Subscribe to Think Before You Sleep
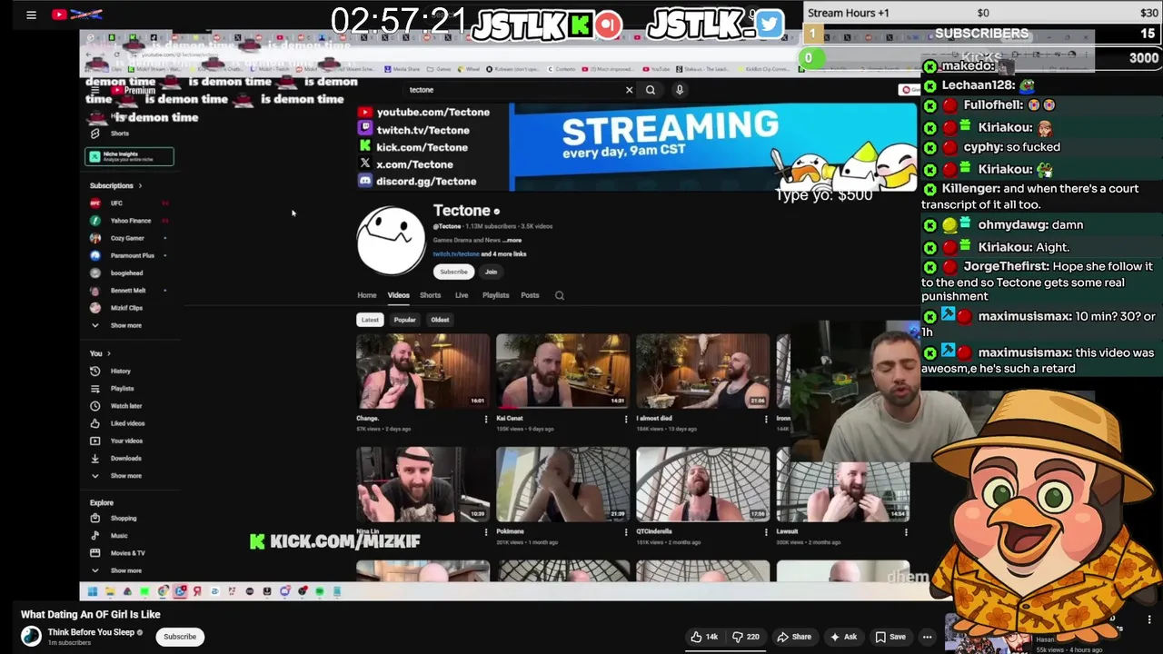The height and width of the screenshot is (654, 1163). [x=180, y=637]
